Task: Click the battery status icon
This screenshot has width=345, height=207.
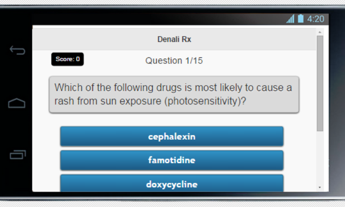Action: 301,19
